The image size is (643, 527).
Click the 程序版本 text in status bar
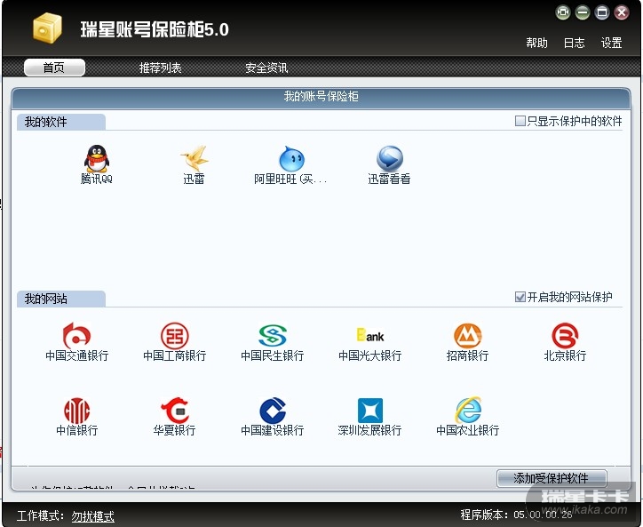516,515
